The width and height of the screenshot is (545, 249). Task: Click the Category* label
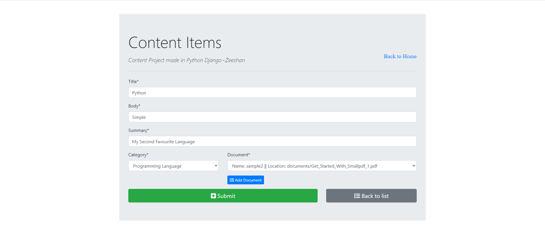pos(138,155)
